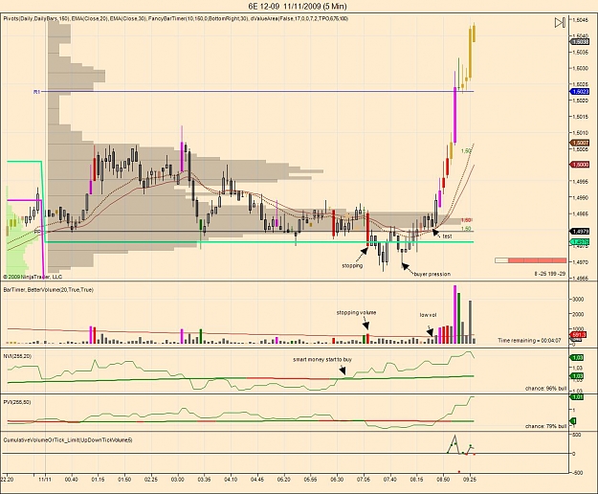Image resolution: width=598 pixels, height=494 pixels.
Task: Click the black 1.4979 price marker
Action: pos(579,232)
